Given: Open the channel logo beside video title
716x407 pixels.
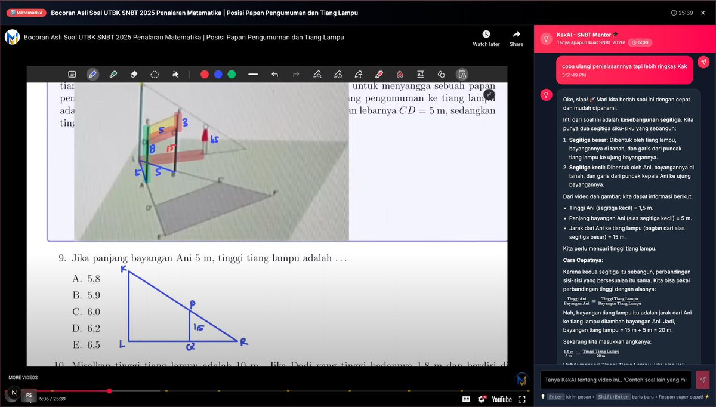Looking at the screenshot, I should (12, 38).
